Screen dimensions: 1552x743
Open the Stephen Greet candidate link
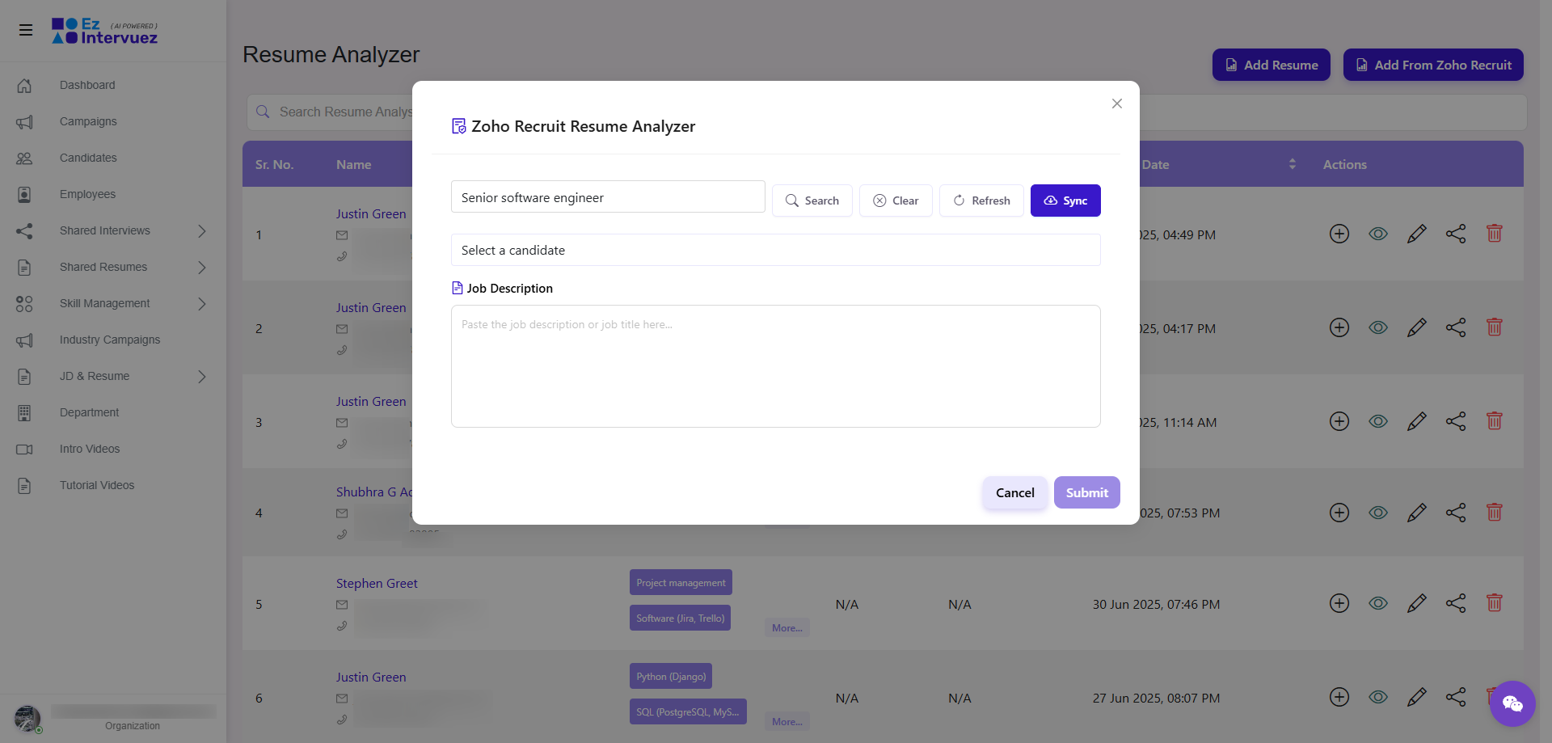[377, 584]
